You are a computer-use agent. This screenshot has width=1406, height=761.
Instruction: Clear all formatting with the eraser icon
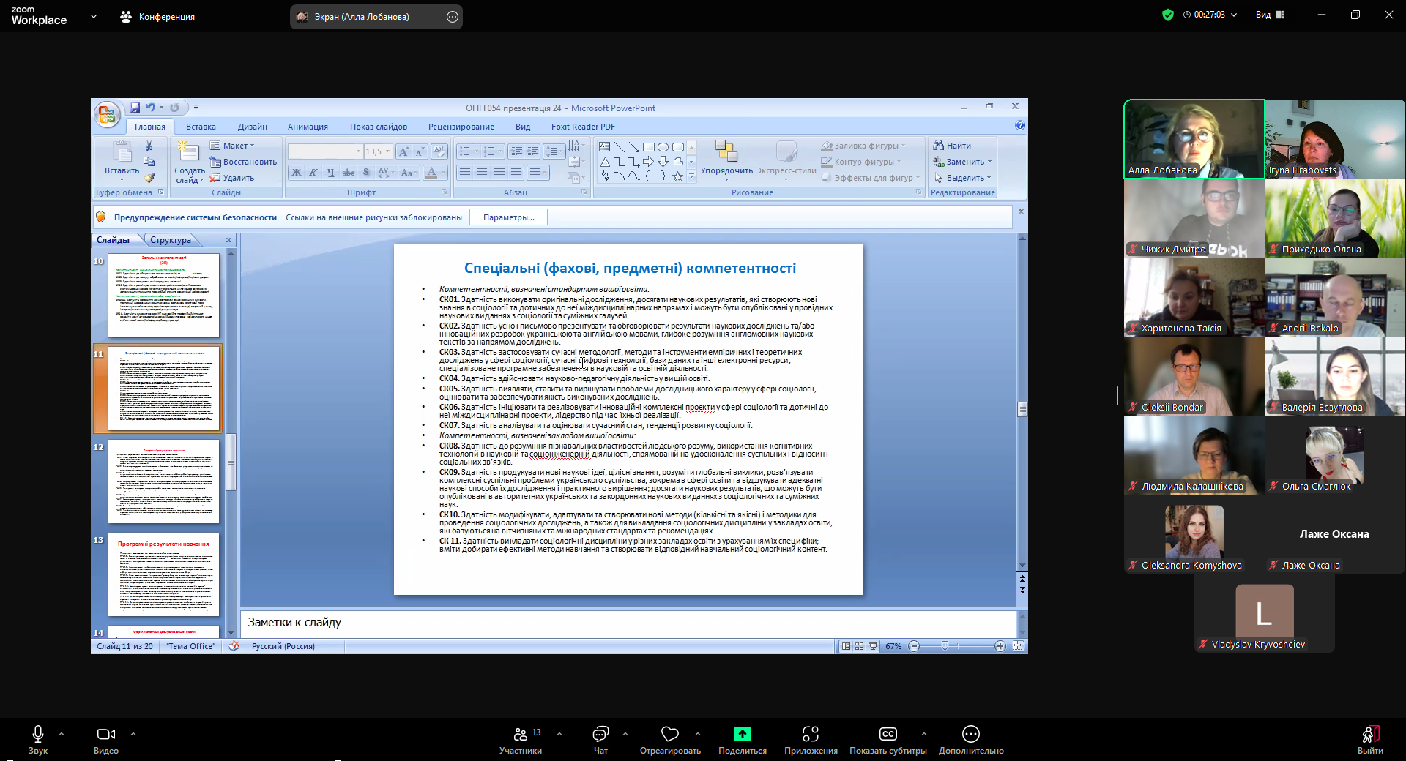439,151
